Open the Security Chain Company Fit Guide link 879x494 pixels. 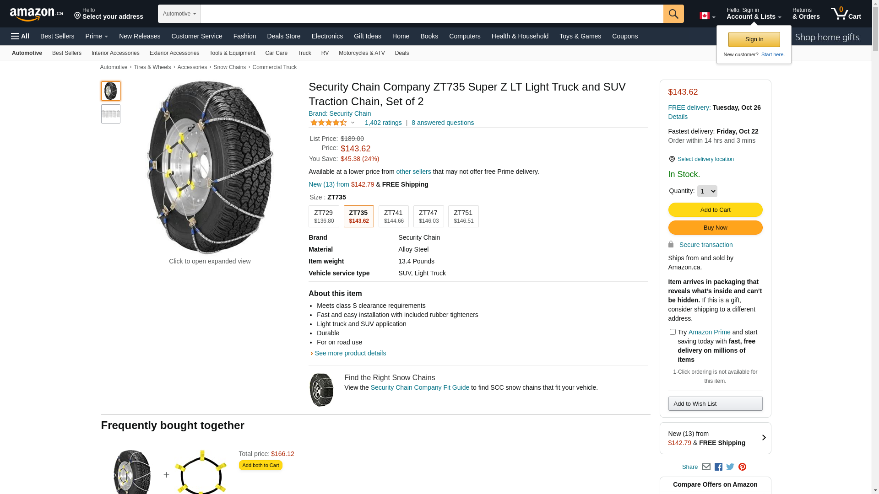pos(420,387)
